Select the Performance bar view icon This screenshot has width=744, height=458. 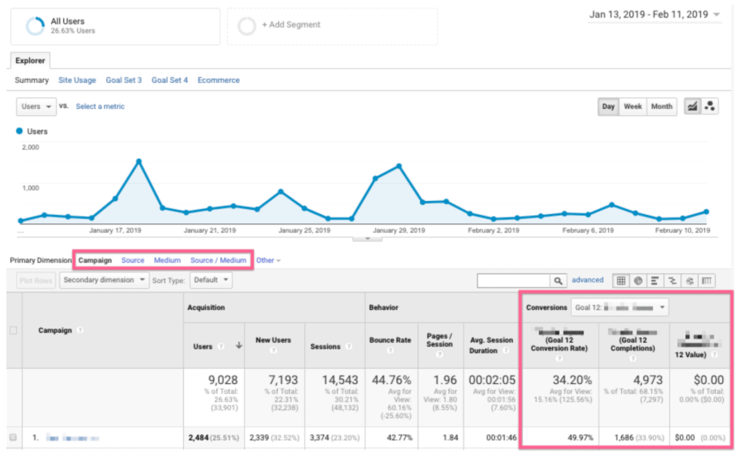655,280
